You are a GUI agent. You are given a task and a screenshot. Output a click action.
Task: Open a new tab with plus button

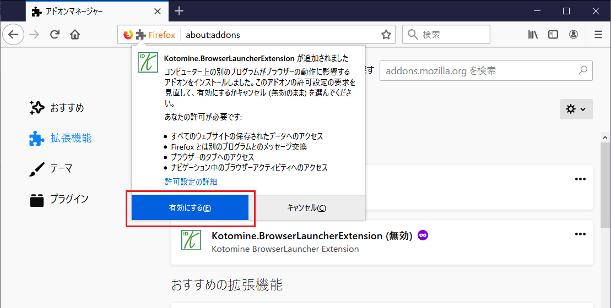pyautogui.click(x=179, y=11)
